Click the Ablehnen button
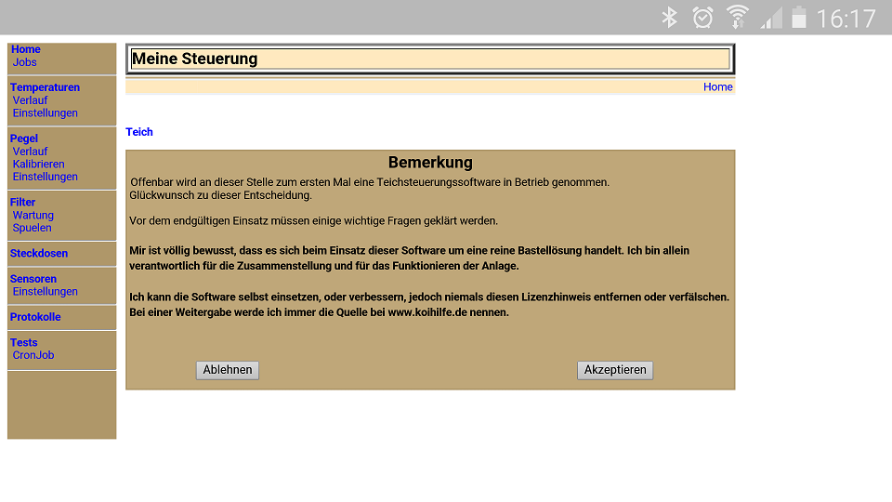 pyautogui.click(x=228, y=370)
